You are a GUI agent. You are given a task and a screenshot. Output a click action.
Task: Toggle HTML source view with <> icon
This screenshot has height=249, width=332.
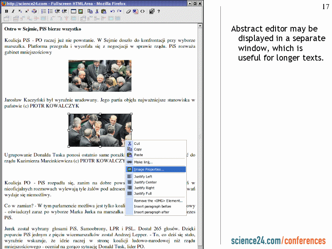point(142,11)
